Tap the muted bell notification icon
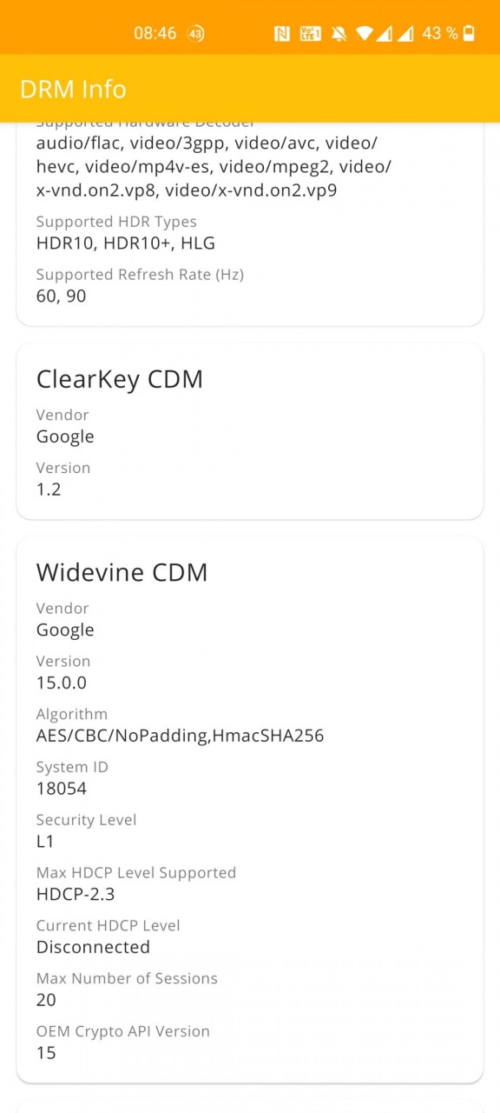The width and height of the screenshot is (500, 1113). [x=339, y=34]
